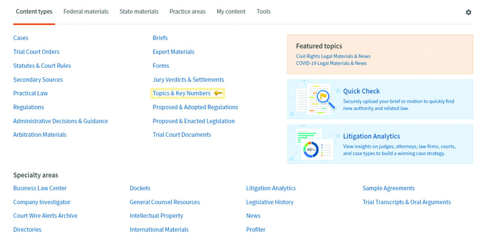Open the Cases link
Viewport: 486px width, 239px height.
[21, 38]
